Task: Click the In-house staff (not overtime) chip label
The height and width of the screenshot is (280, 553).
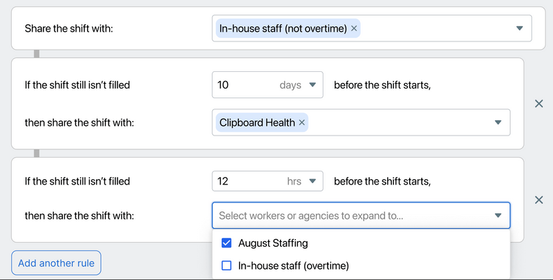Action: 282,28
